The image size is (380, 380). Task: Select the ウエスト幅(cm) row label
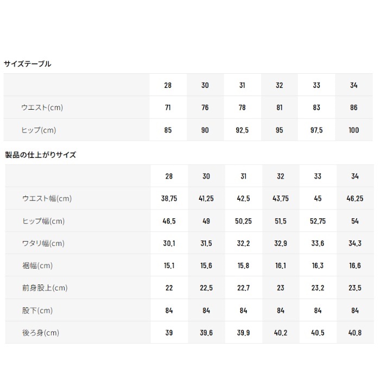click(47, 199)
